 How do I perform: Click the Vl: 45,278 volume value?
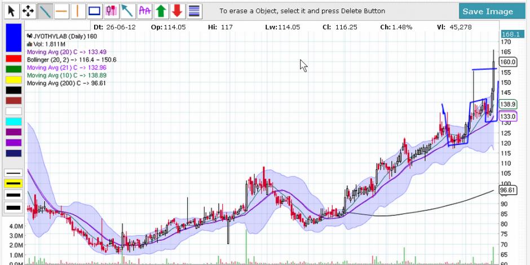[454, 28]
